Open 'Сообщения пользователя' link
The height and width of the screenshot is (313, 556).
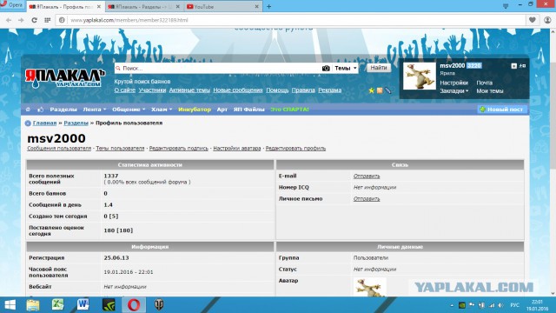click(x=59, y=149)
